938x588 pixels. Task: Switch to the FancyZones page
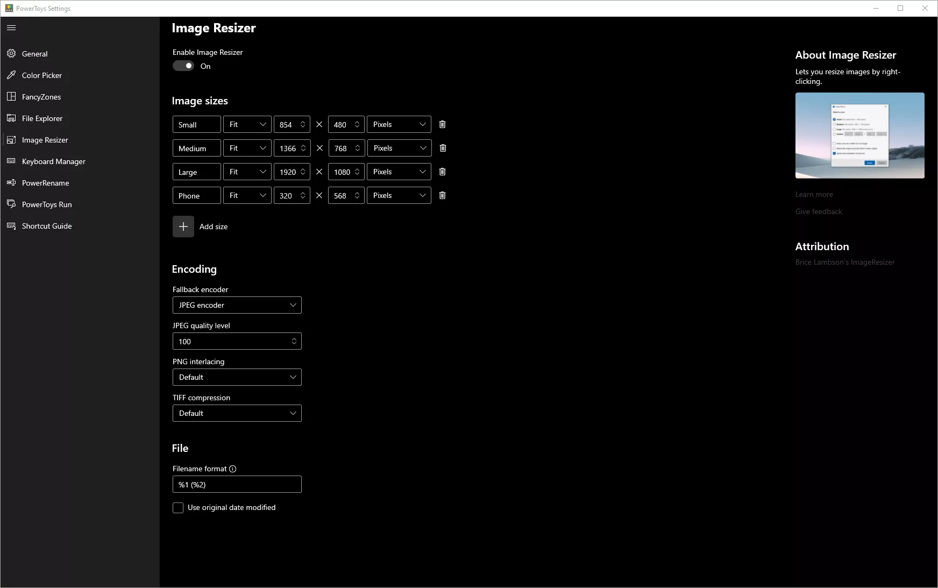[80, 97]
